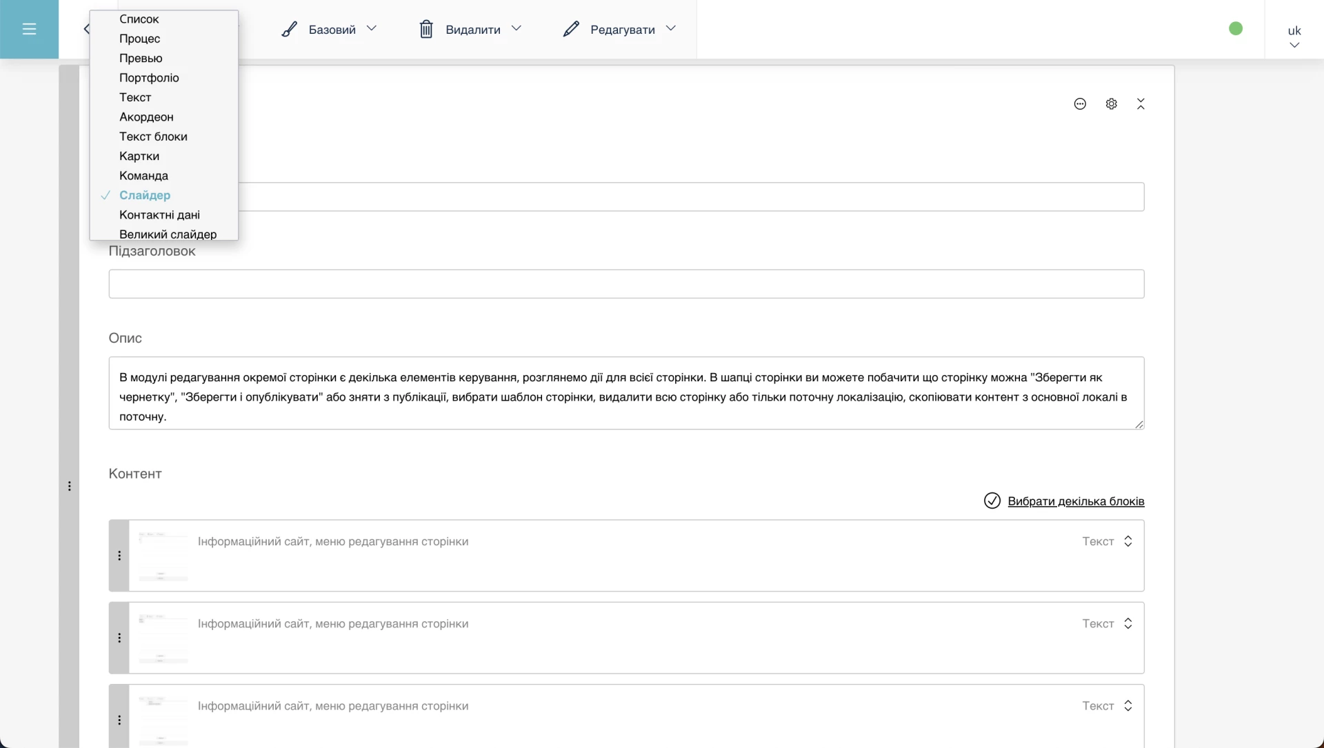Click the brush icon next to Базовий
This screenshot has width=1324, height=748.
click(x=289, y=29)
